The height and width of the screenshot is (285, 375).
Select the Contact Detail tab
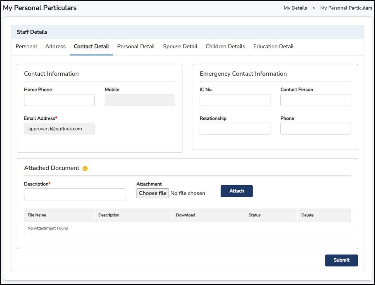92,46
